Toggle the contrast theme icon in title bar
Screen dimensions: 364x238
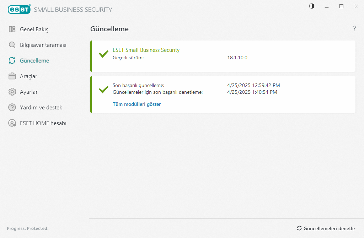coord(312,6)
